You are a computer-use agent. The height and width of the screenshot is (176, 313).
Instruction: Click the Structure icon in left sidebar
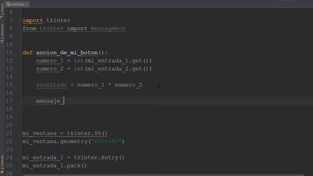(2, 41)
